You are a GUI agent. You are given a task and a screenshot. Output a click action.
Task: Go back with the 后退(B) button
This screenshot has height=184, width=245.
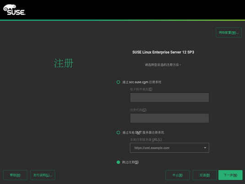point(205,175)
